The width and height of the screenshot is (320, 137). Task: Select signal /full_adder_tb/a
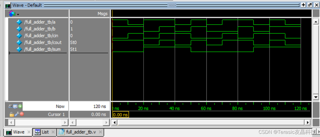[40, 22]
